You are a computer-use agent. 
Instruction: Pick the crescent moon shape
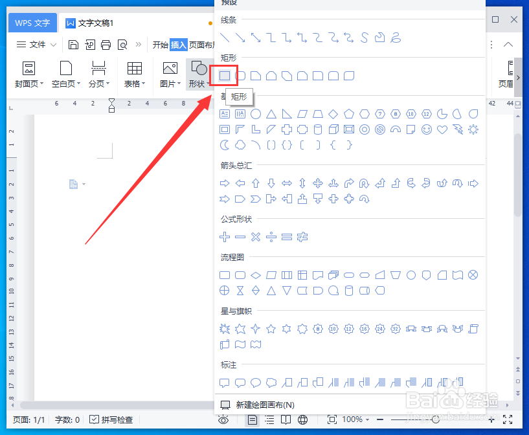click(224, 145)
